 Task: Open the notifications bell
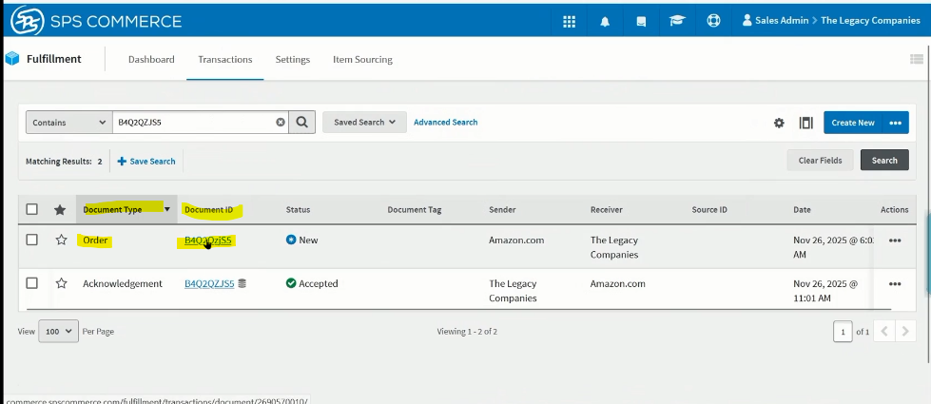(x=605, y=22)
